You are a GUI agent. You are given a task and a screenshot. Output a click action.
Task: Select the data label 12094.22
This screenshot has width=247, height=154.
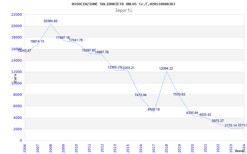(x=166, y=68)
